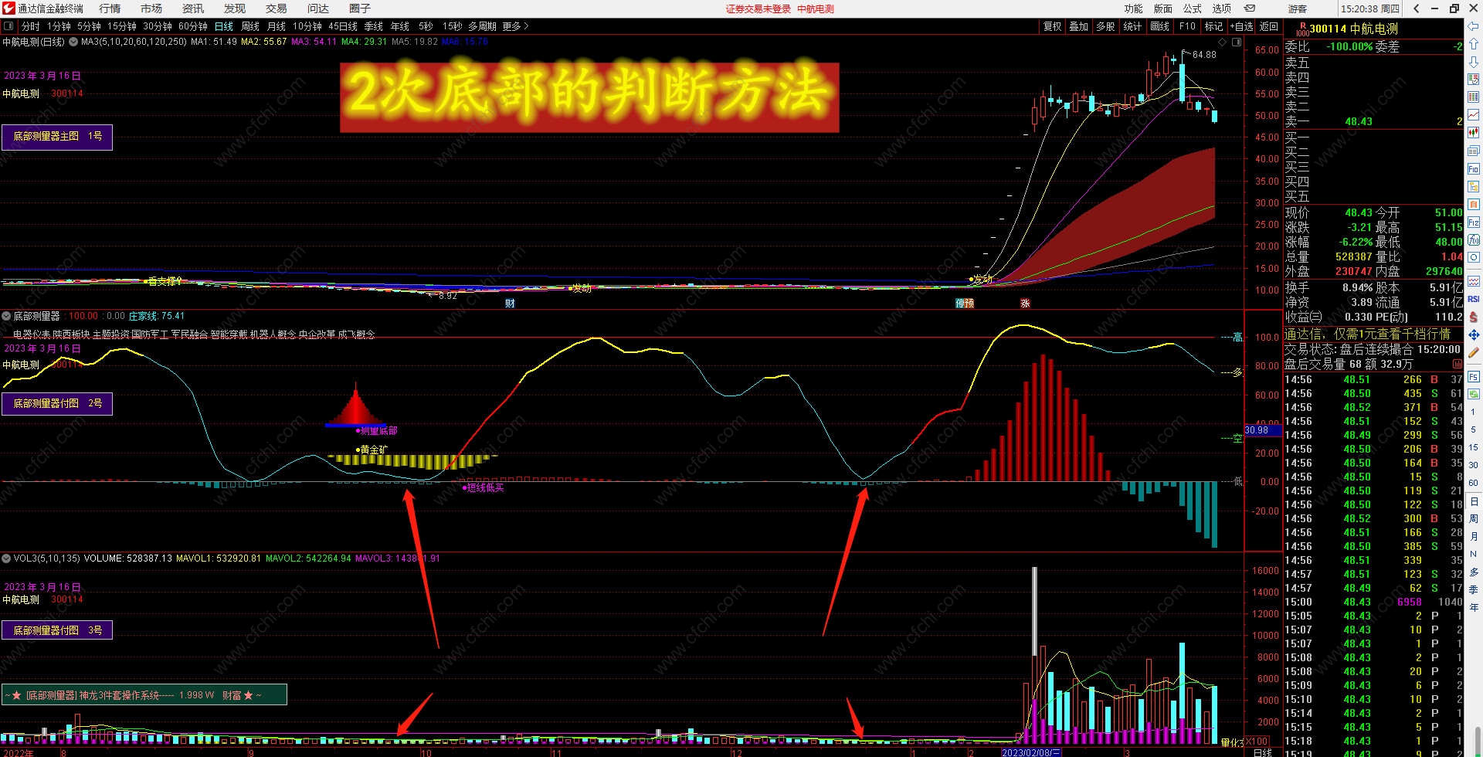Click the 2023/02/08 date marker on time axis

click(1031, 752)
